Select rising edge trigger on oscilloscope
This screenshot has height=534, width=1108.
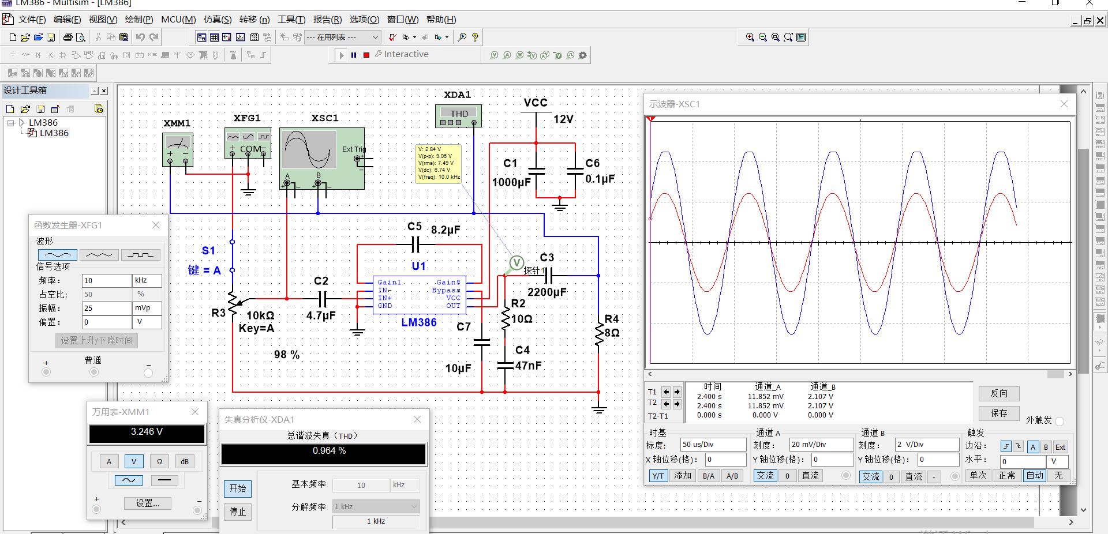[1006, 447]
